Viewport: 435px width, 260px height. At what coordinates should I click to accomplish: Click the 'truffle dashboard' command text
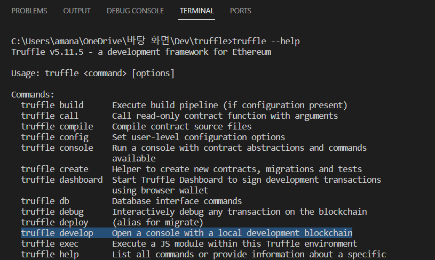coord(62,180)
